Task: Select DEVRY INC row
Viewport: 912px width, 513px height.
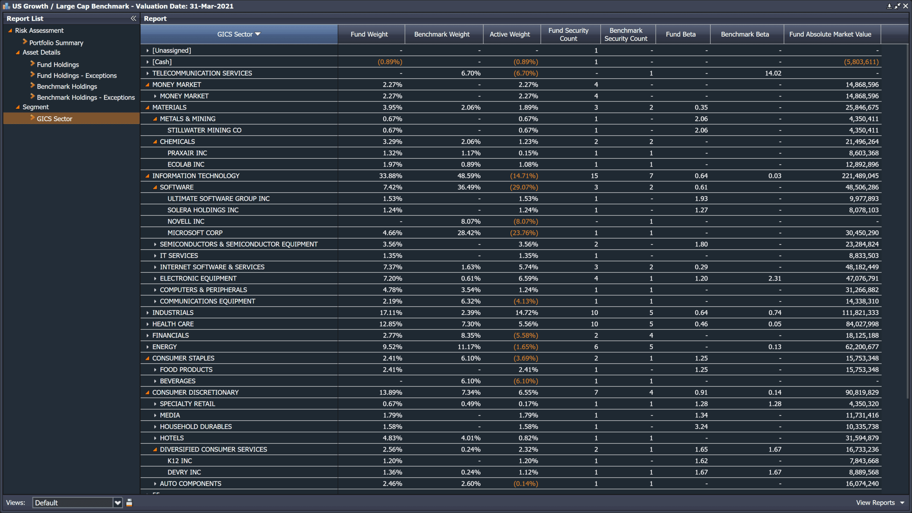Action: tap(511, 472)
